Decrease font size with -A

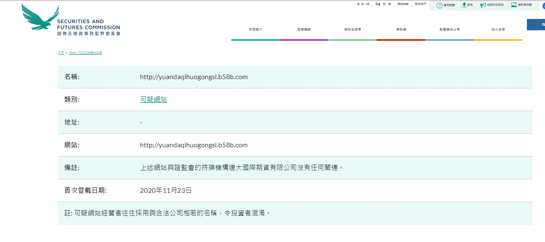click(358, 4)
